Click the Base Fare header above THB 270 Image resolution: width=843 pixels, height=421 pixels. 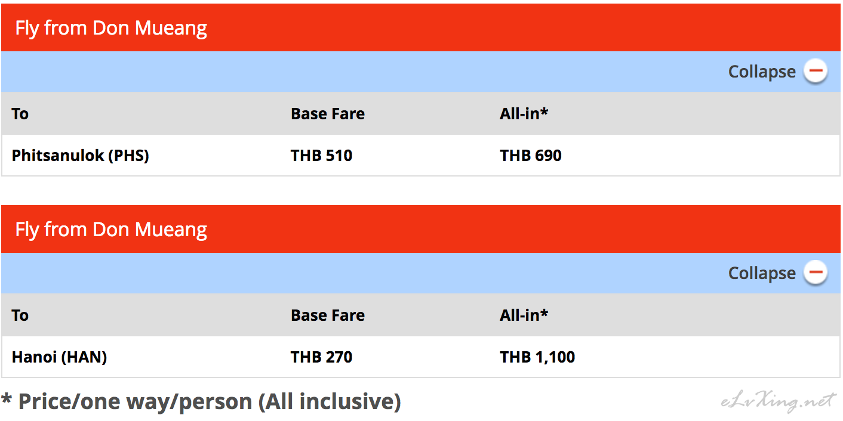click(328, 315)
